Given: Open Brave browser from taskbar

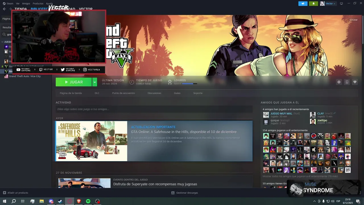Looking at the screenshot, I should pyautogui.click(x=79, y=201).
